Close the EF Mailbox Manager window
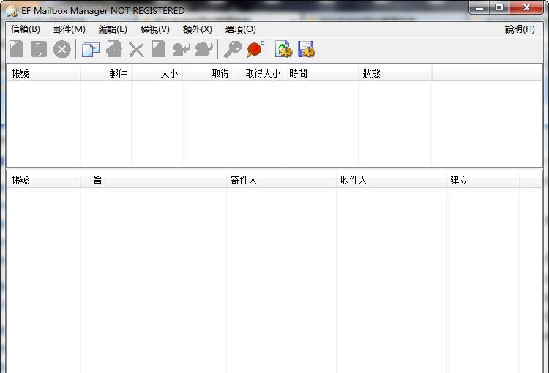 point(526,8)
